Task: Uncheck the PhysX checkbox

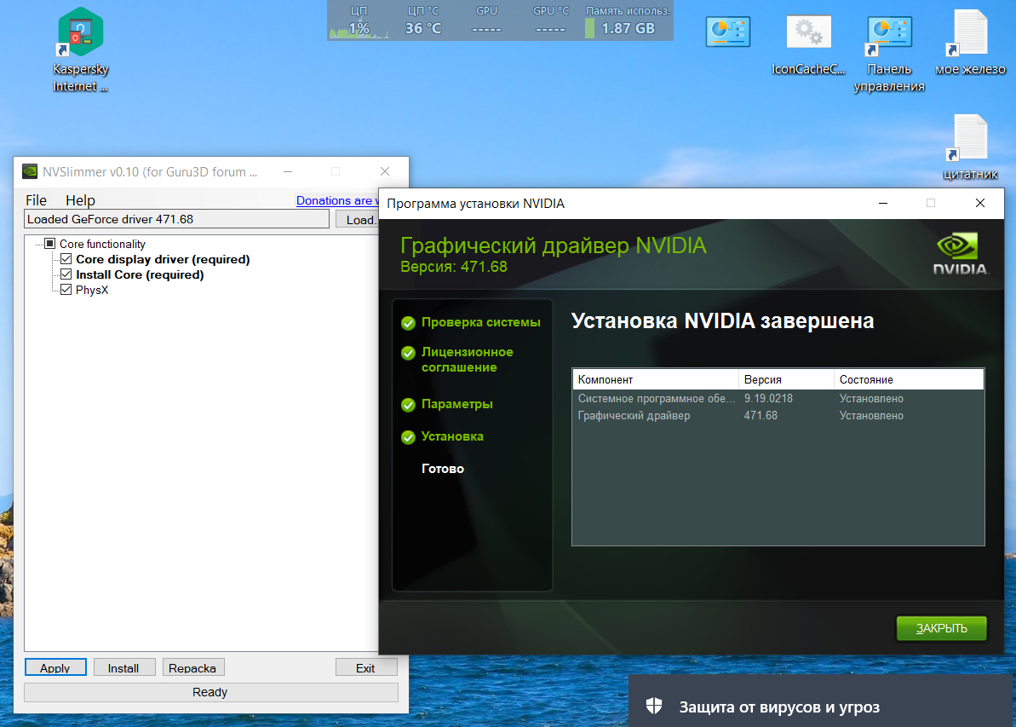Action: point(66,289)
